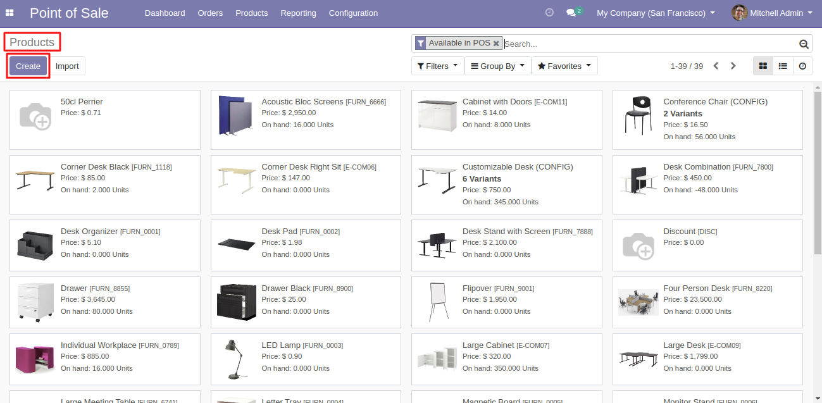The height and width of the screenshot is (403, 822).
Task: Open Flipover thumbnail
Action: tap(438, 302)
